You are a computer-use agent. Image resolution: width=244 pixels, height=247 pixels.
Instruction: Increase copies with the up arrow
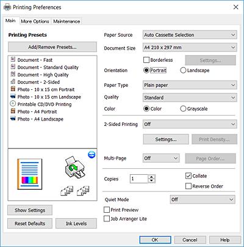coord(151,177)
